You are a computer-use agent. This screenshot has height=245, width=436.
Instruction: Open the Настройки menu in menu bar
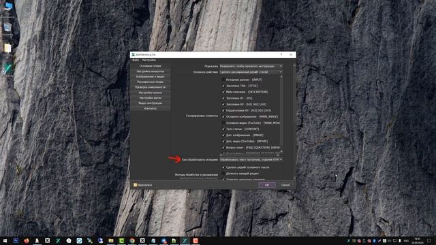point(149,60)
